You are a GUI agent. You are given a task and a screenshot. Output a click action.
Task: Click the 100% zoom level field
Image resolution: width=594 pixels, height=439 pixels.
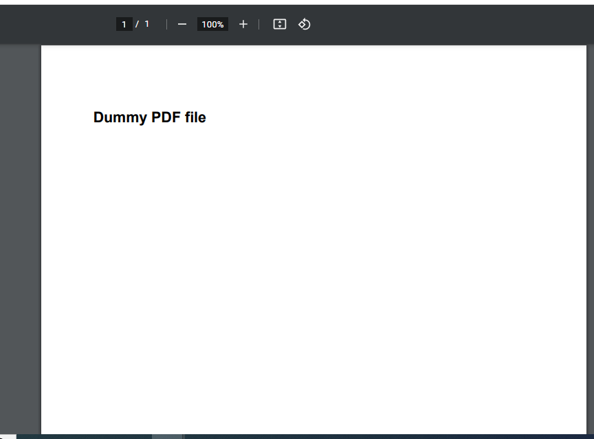point(212,24)
